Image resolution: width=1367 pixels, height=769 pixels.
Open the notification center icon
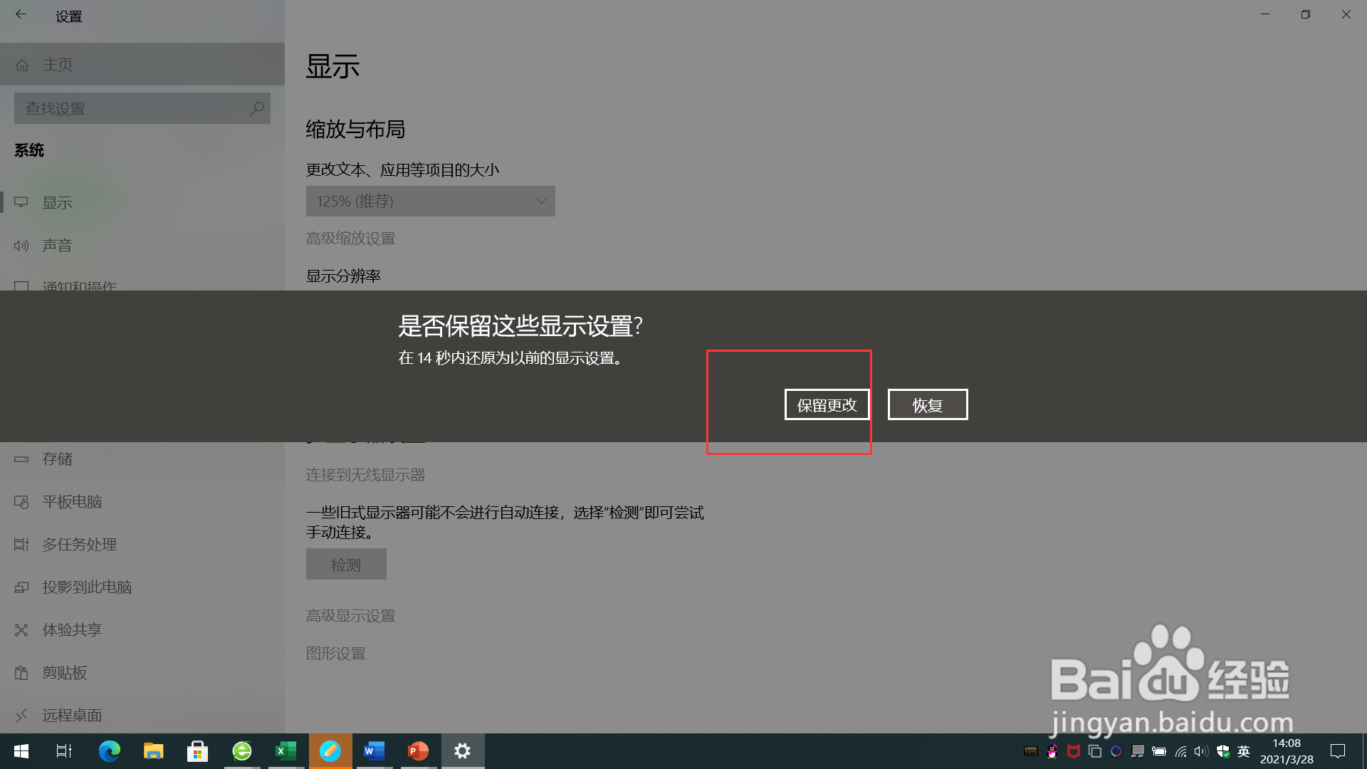[1338, 751]
